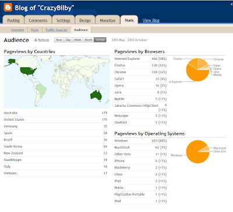Open the Comments tab

pyautogui.click(x=38, y=20)
